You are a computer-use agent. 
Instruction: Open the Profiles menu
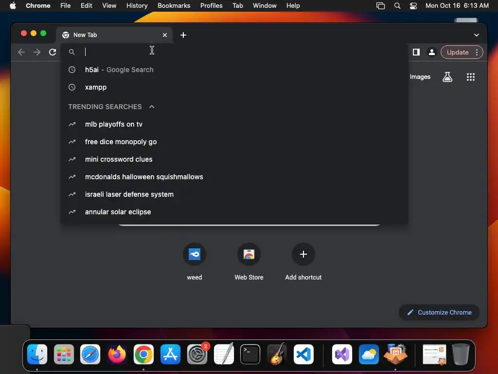tap(212, 6)
